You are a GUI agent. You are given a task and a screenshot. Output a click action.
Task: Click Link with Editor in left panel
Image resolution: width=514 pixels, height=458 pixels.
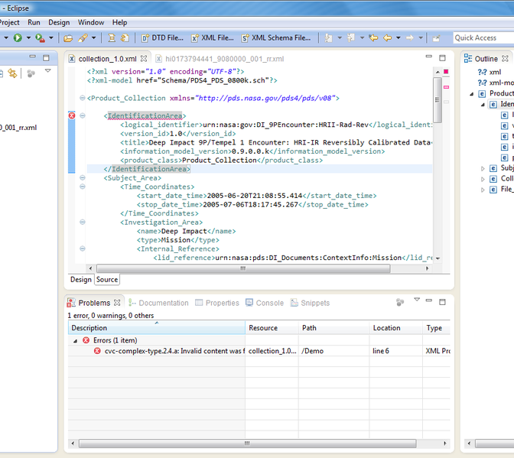12,73
